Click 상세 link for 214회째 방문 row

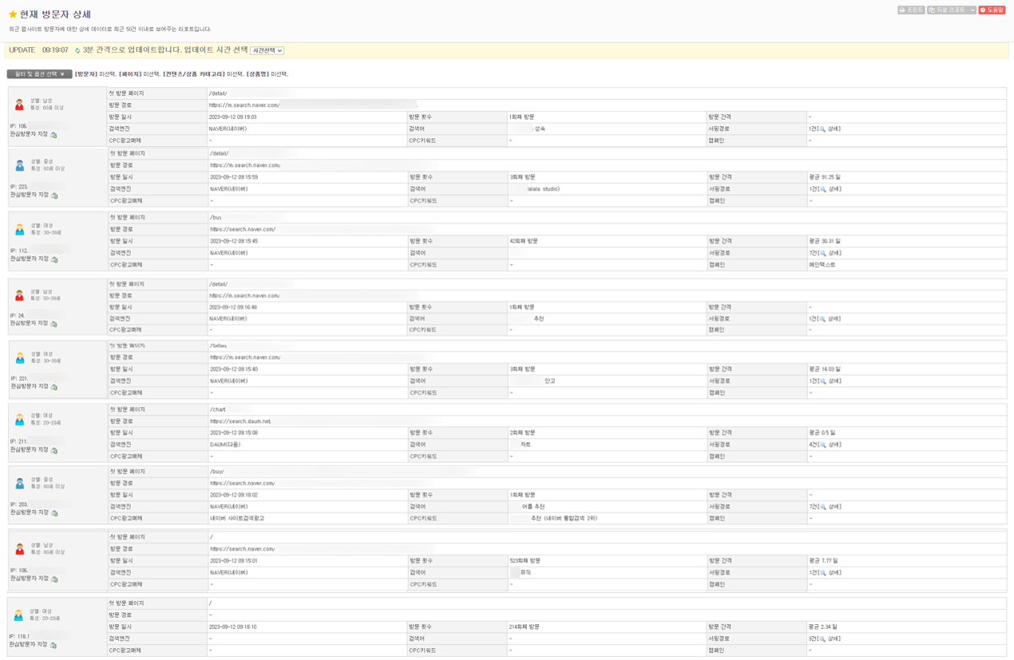coord(834,638)
